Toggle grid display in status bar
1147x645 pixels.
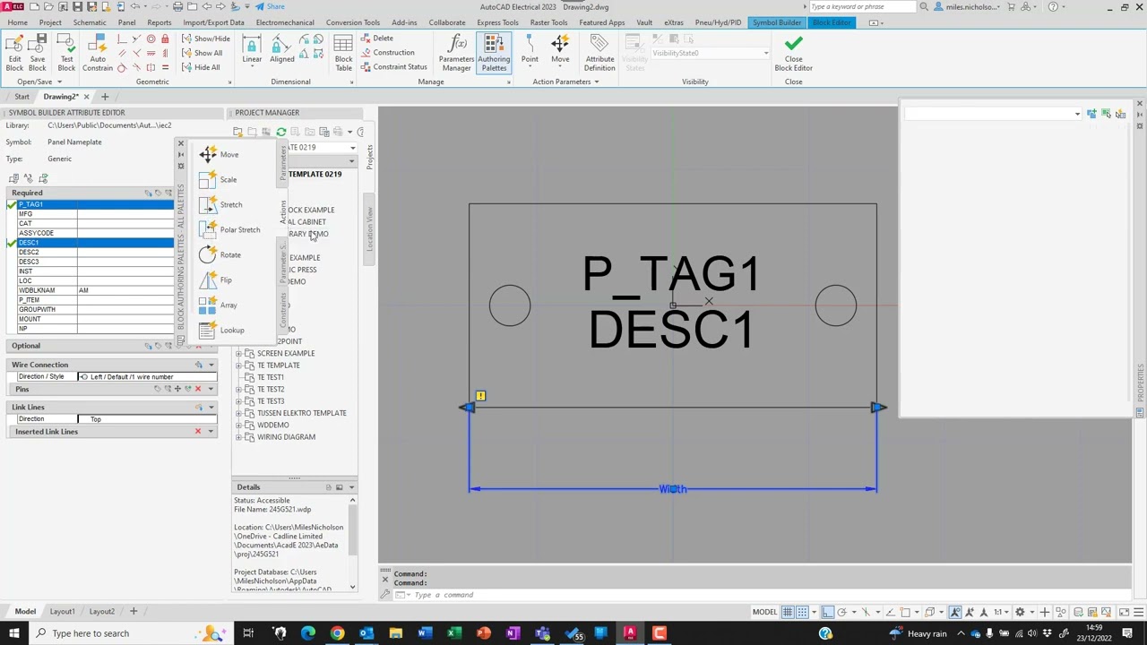[x=788, y=612]
